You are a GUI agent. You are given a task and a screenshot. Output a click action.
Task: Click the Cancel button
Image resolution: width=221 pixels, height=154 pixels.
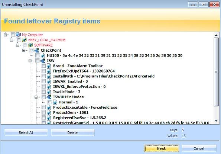coord(199,148)
